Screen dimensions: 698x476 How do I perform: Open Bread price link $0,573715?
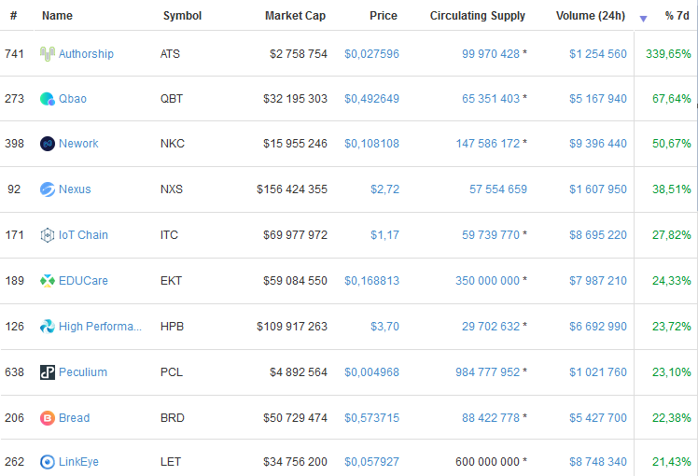coord(371,418)
